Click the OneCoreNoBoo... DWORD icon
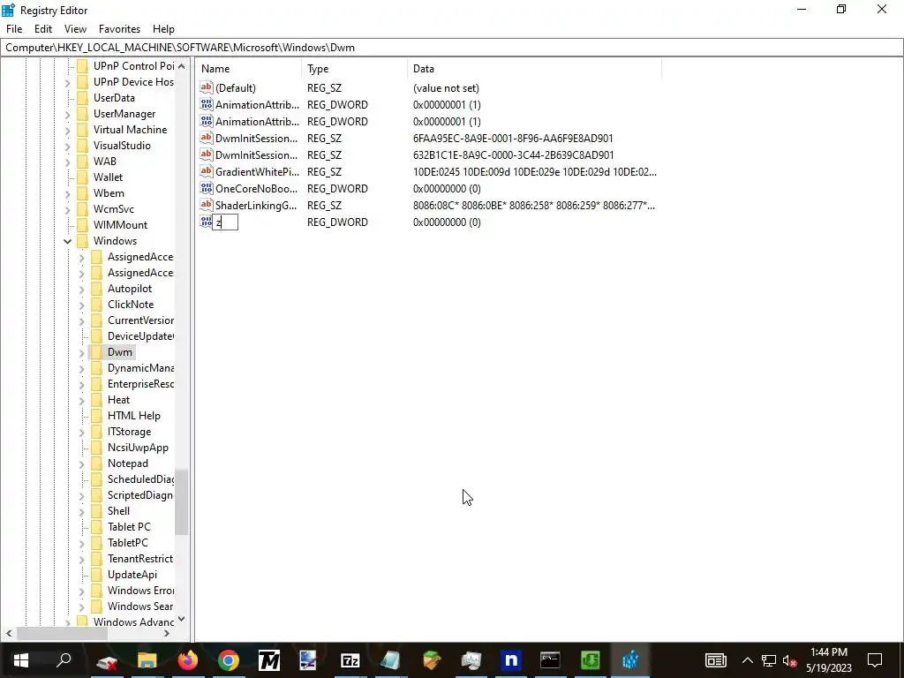The image size is (904, 678). [x=207, y=188]
